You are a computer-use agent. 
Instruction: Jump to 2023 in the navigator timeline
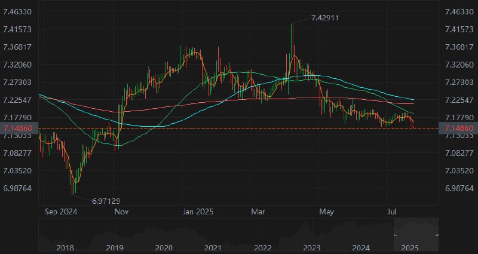(311, 247)
